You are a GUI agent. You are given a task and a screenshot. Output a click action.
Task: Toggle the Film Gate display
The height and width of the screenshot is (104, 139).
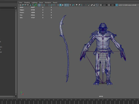coord(42,5)
